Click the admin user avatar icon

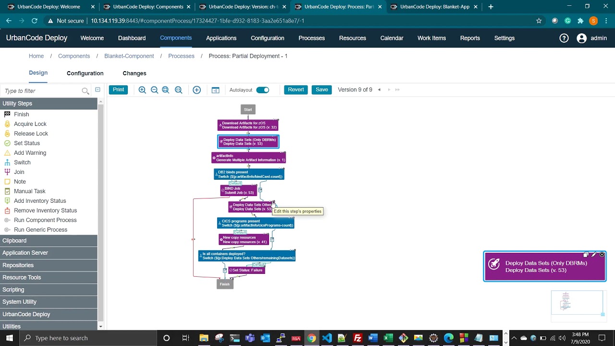click(581, 38)
